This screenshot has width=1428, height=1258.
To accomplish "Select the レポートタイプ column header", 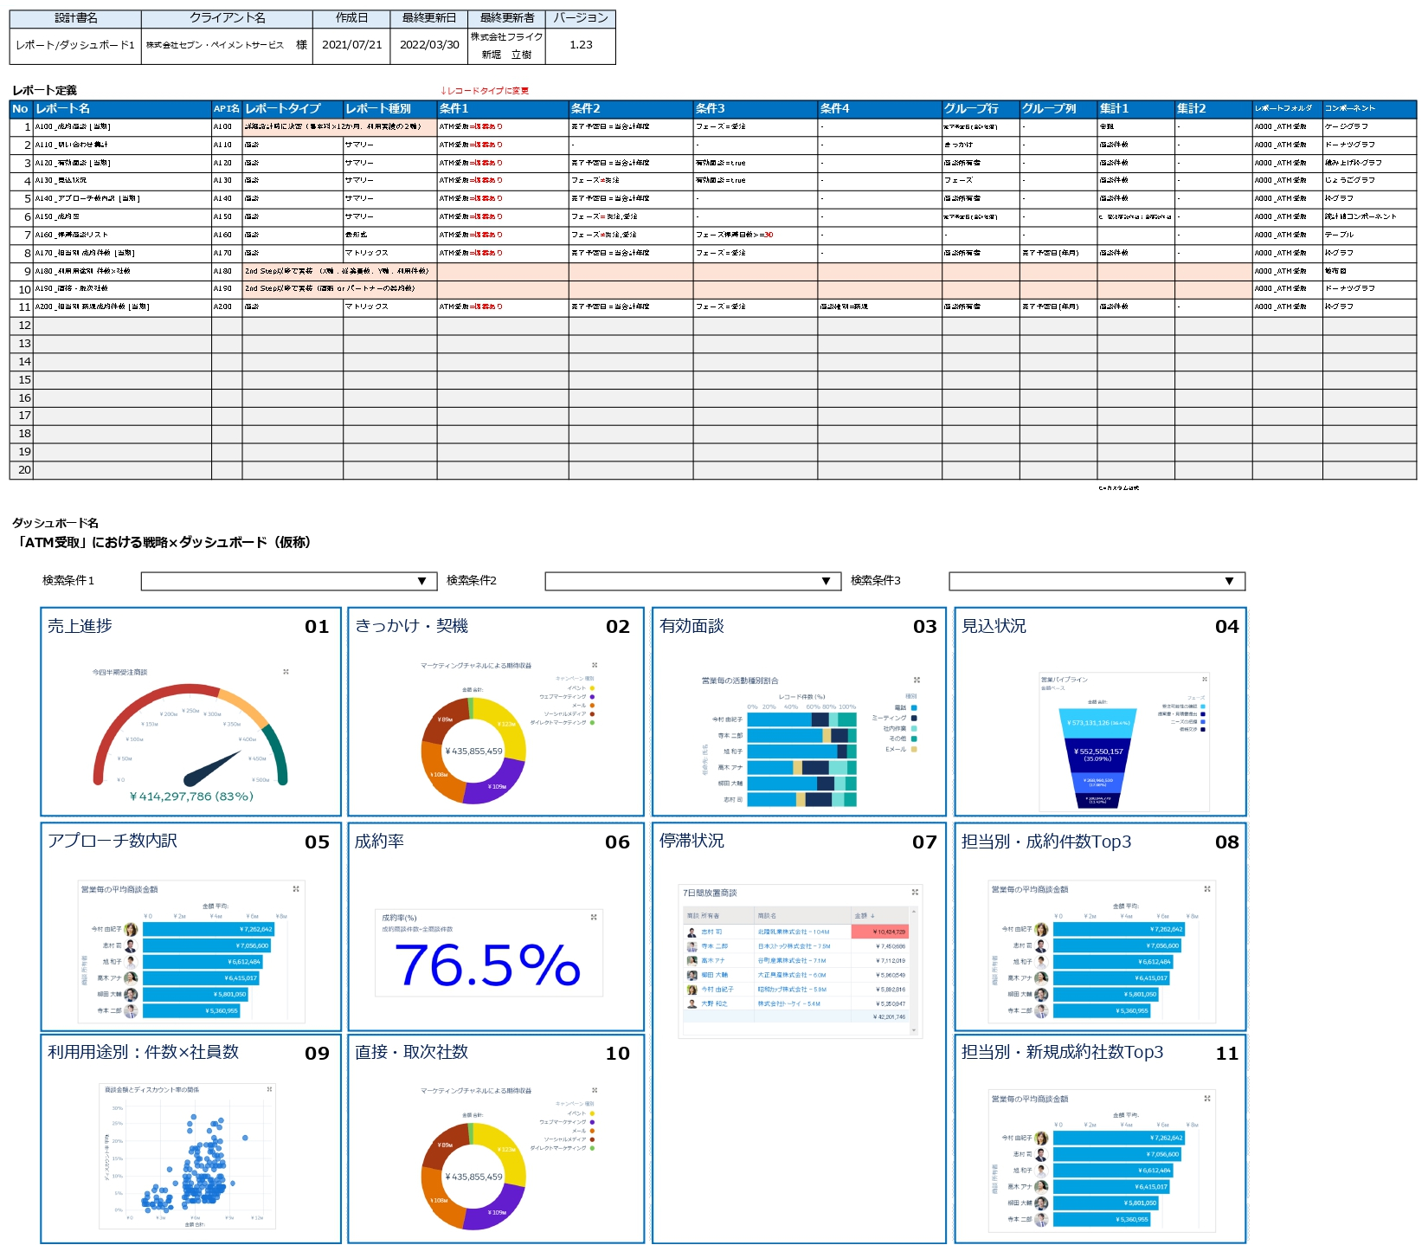I will [293, 109].
